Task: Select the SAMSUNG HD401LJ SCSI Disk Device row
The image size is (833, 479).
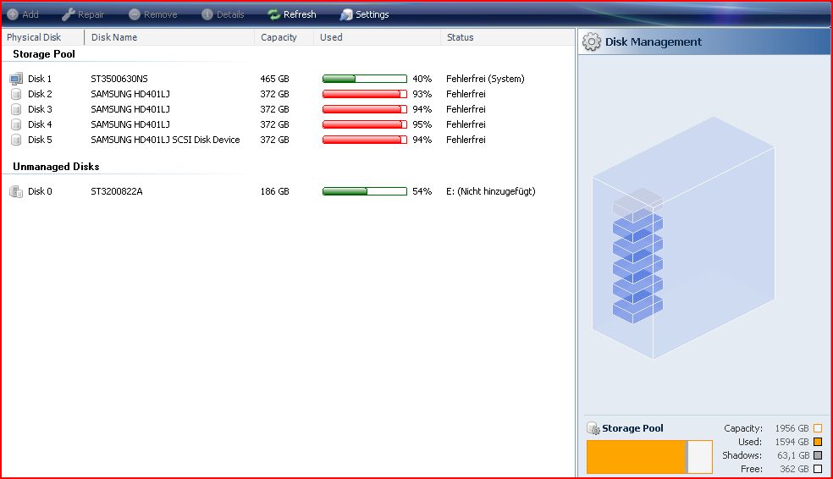Action: pos(165,140)
